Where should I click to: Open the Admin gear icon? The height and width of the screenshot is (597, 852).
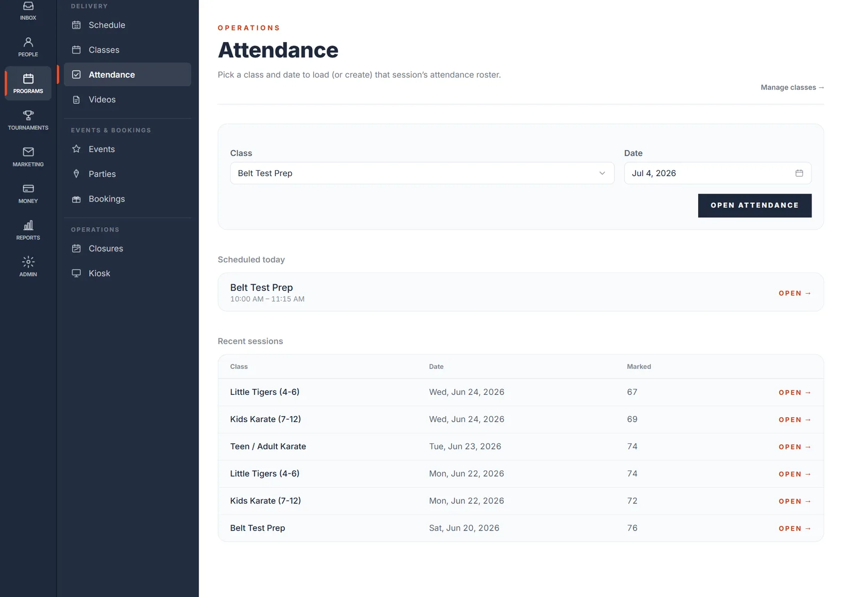coord(28,262)
